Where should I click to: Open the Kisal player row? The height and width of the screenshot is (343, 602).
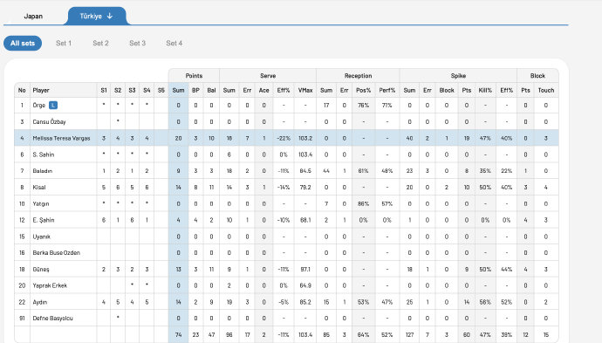(286, 187)
